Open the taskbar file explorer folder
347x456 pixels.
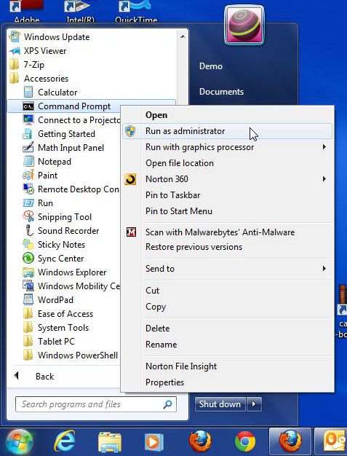[x=110, y=442]
